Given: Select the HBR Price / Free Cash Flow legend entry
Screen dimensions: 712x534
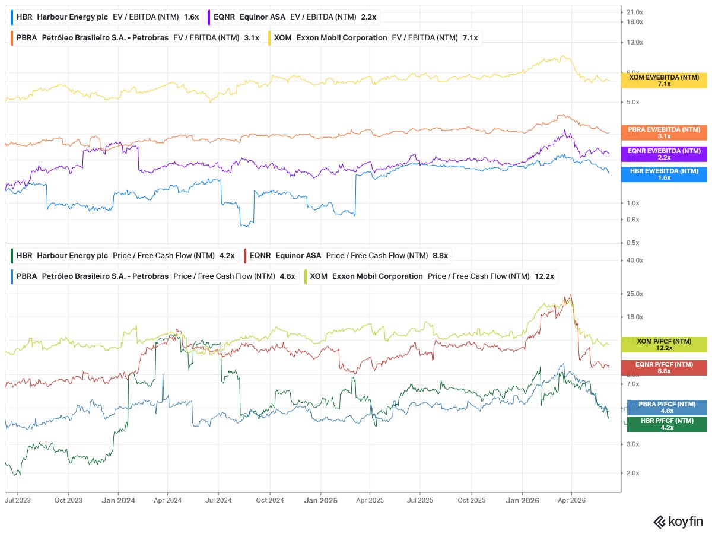Looking at the screenshot, I should [x=123, y=256].
